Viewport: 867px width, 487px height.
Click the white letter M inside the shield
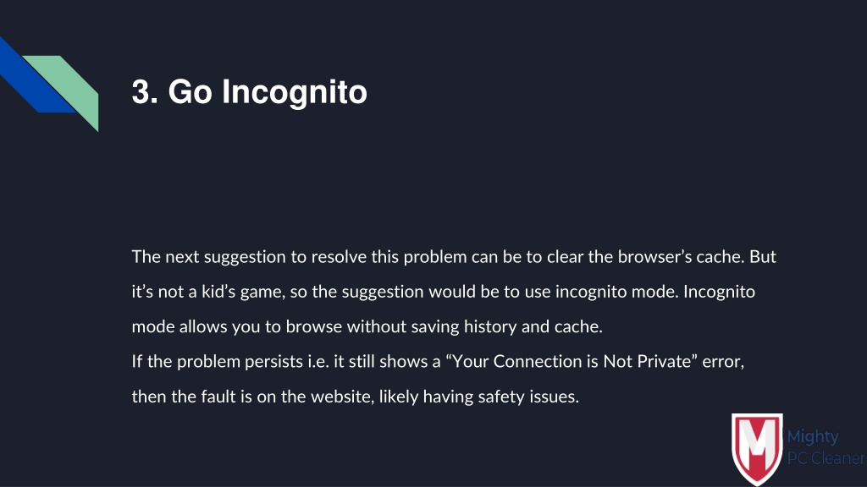click(757, 440)
